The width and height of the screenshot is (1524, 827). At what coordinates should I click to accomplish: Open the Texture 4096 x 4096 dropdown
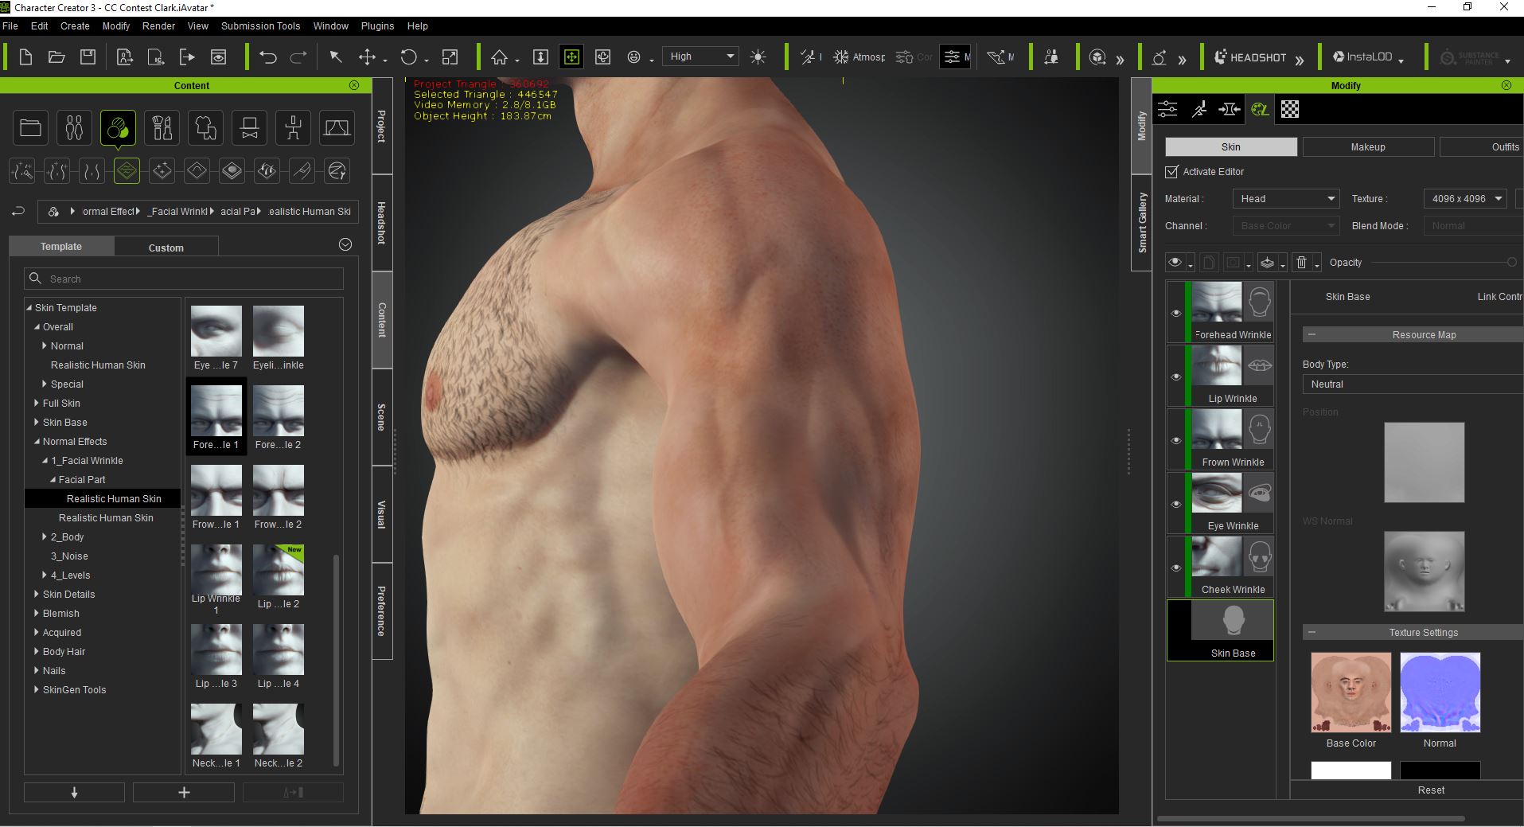coord(1465,198)
